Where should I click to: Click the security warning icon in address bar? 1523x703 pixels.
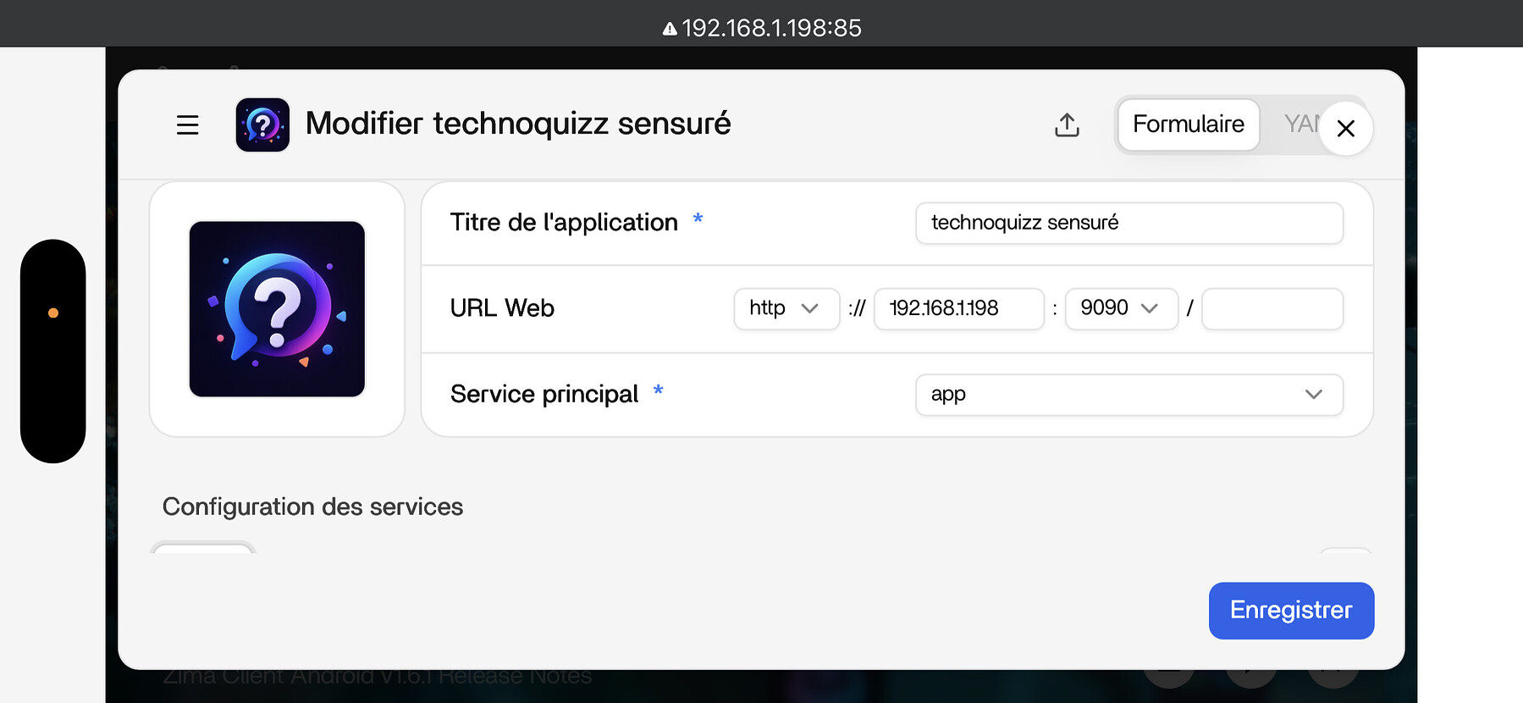tap(670, 29)
